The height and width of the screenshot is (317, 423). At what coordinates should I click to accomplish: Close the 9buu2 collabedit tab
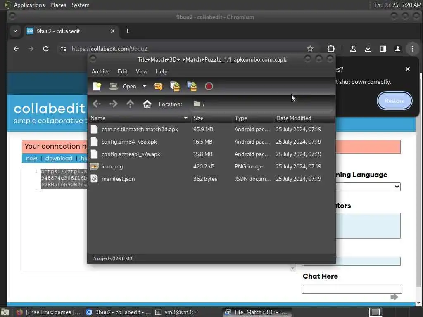113,31
